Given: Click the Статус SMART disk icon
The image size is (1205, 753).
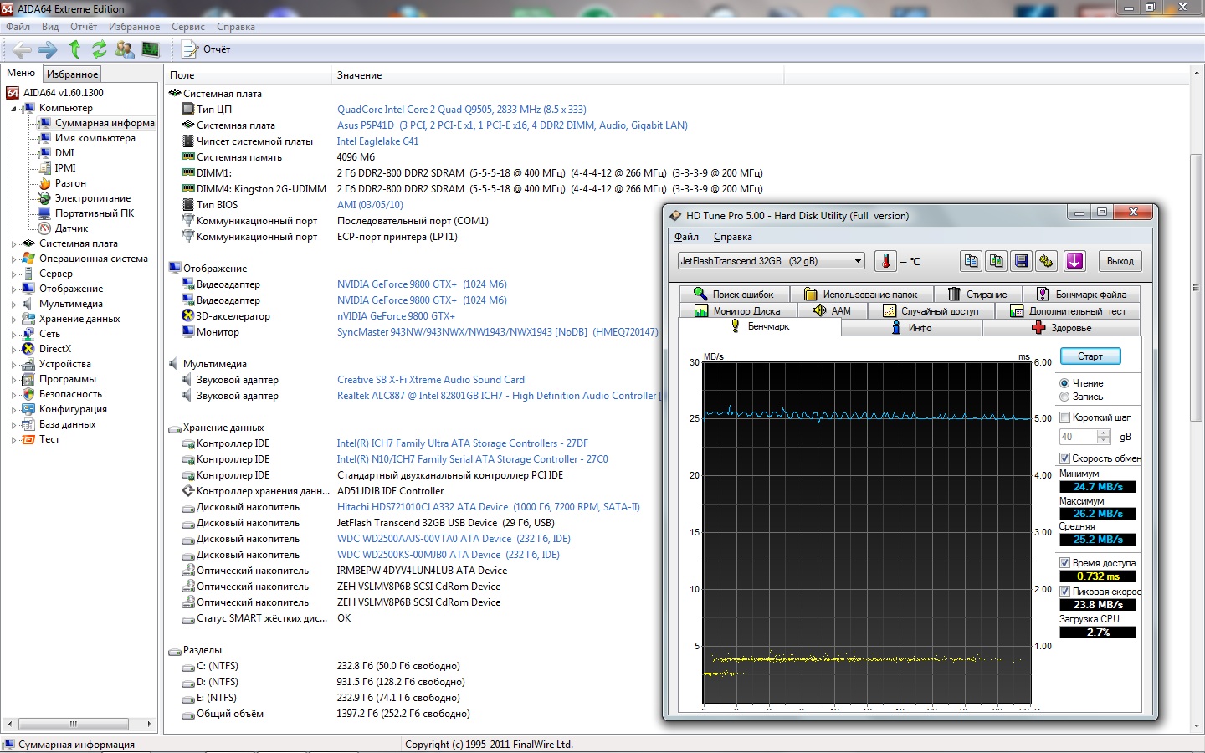Looking at the screenshot, I should pos(188,619).
